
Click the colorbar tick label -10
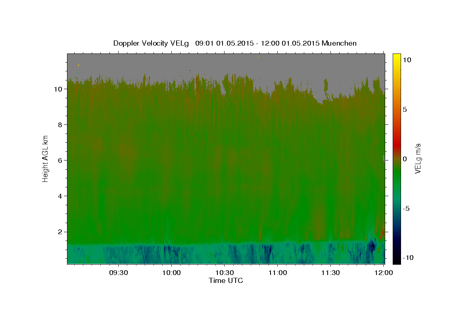[x=407, y=258]
